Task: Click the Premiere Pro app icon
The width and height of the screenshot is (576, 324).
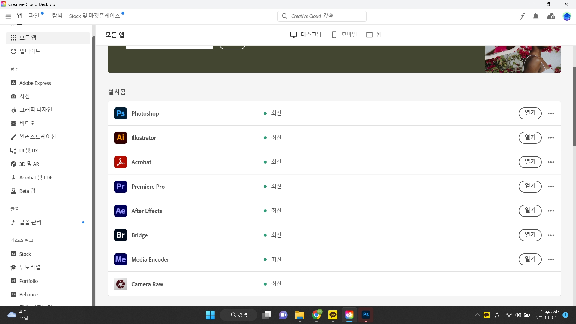Action: (x=121, y=186)
